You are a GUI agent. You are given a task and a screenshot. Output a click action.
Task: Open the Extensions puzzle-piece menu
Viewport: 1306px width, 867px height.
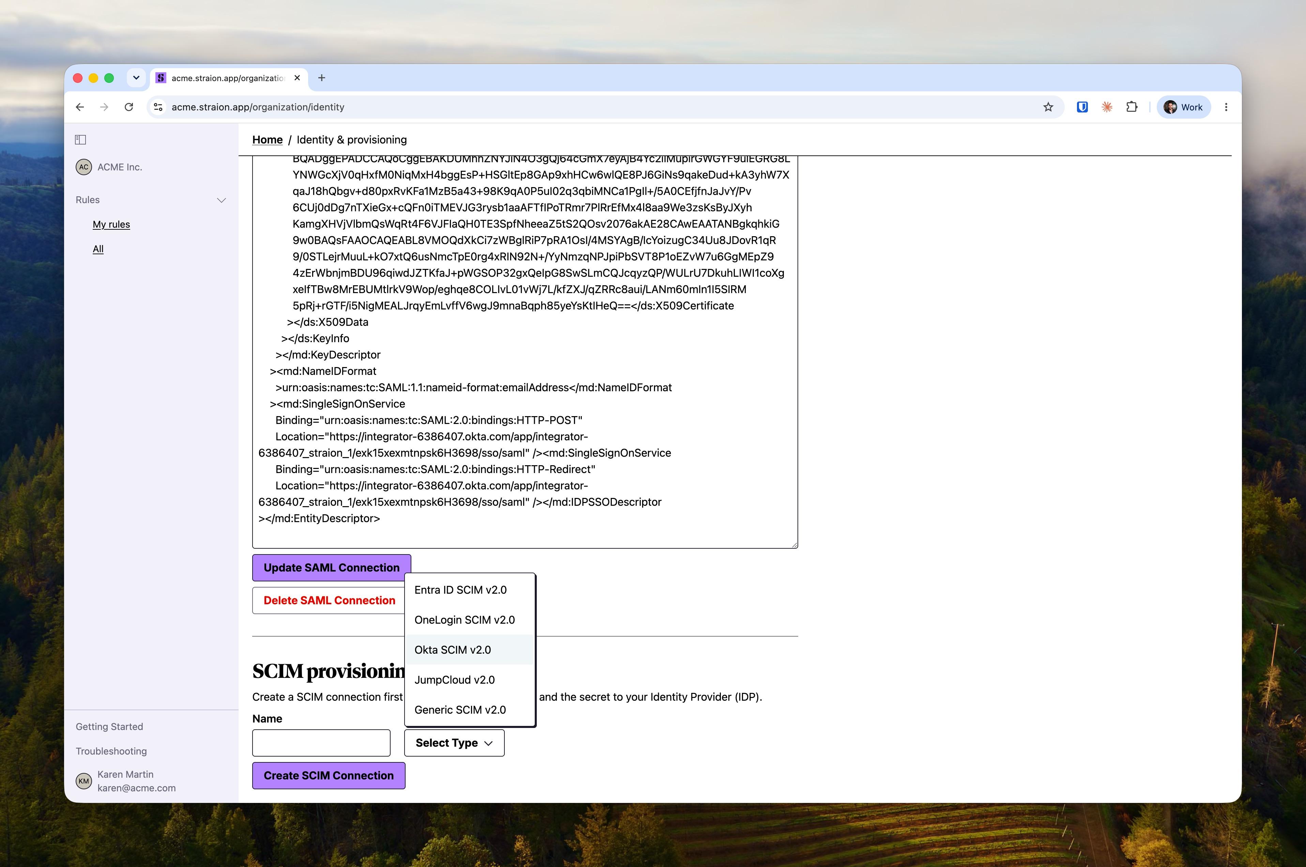click(1131, 107)
